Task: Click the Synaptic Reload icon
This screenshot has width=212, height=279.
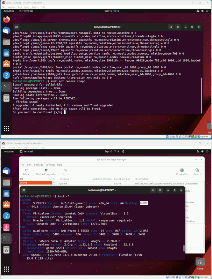Action: click(x=26, y=170)
